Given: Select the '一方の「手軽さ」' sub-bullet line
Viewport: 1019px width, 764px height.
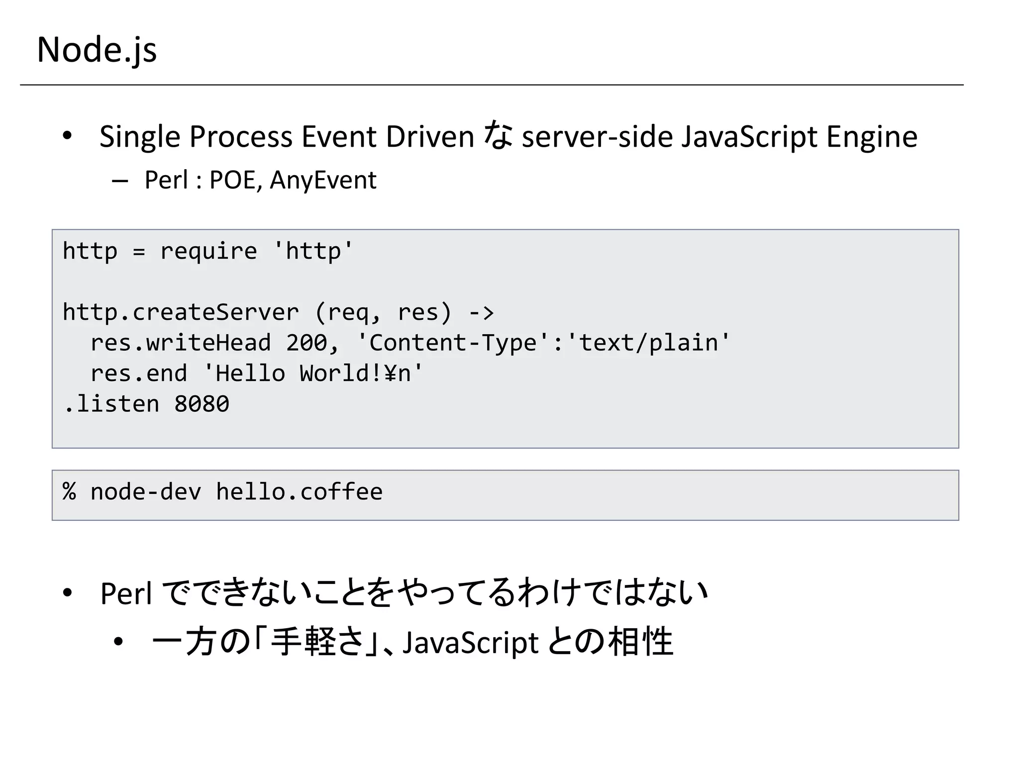Looking at the screenshot, I should (x=412, y=642).
